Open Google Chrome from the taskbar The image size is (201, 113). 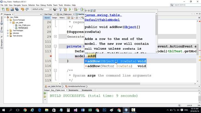coord(25,110)
